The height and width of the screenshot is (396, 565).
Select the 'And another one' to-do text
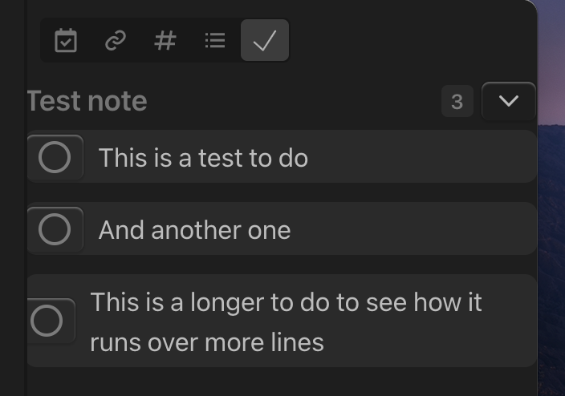pyautogui.click(x=194, y=230)
